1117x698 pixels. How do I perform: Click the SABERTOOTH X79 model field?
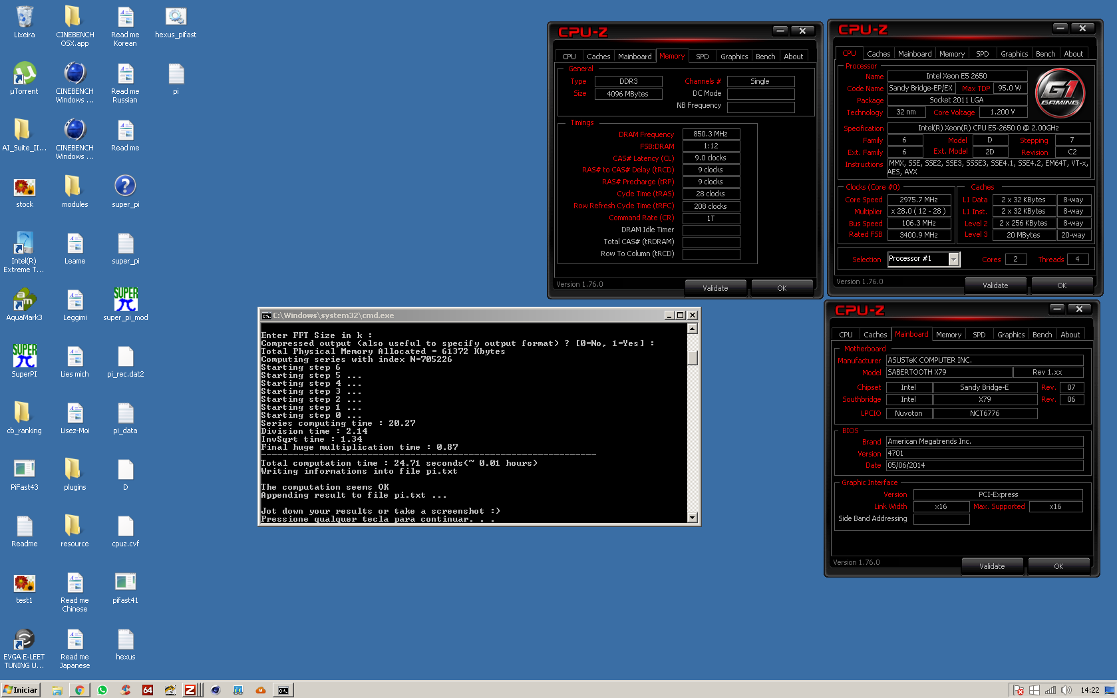[x=949, y=372]
